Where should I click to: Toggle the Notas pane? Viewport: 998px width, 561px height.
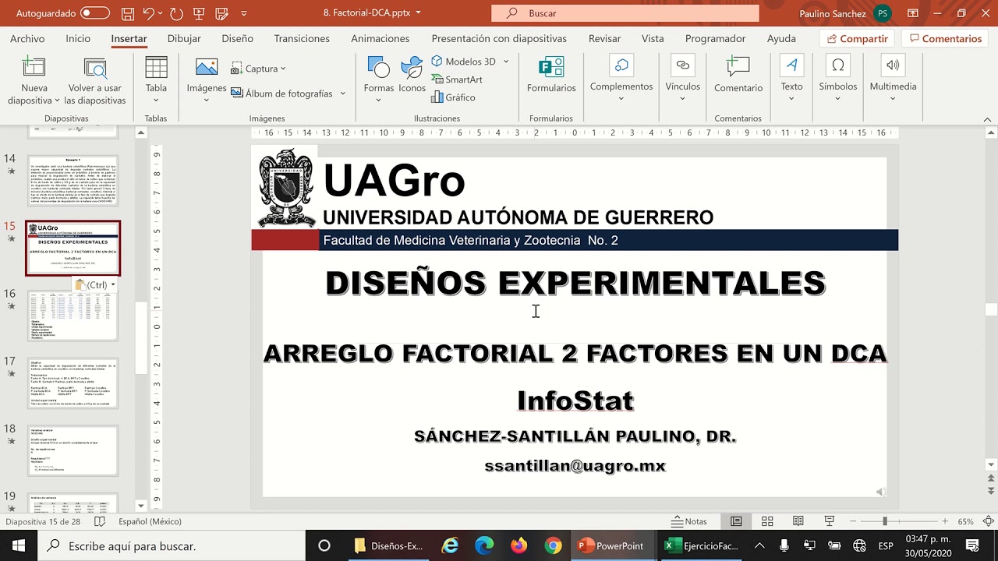(689, 521)
